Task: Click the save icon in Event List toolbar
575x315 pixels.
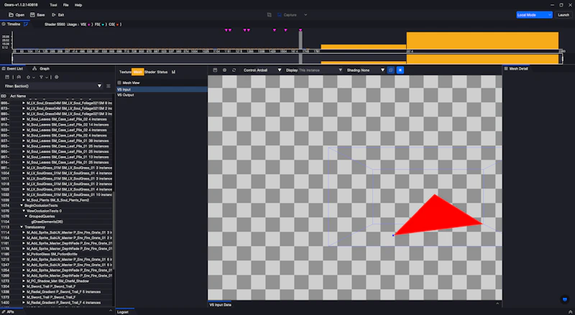Action: (7, 77)
